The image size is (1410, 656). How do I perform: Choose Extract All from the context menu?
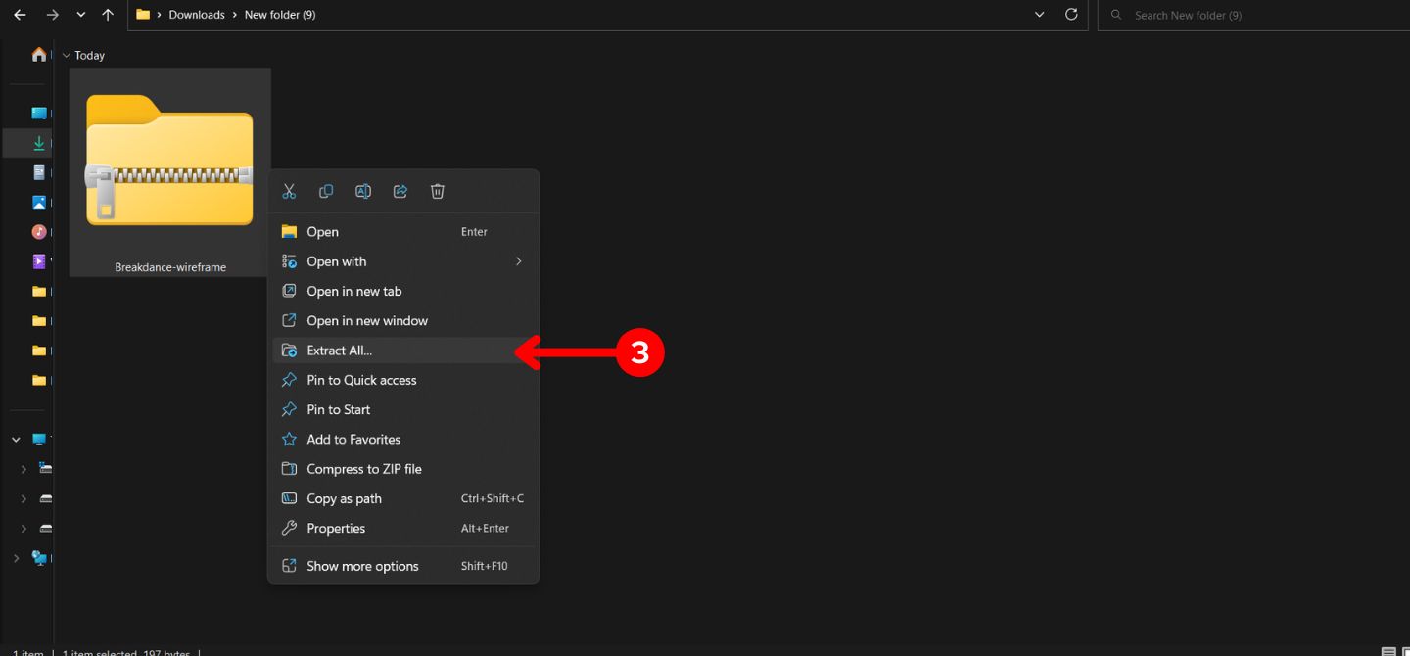(x=340, y=350)
